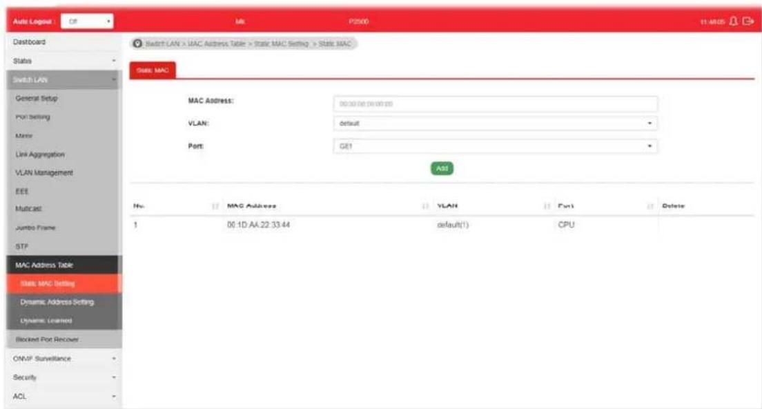
Task: Sort table by Port column icon
Action: (x=649, y=206)
